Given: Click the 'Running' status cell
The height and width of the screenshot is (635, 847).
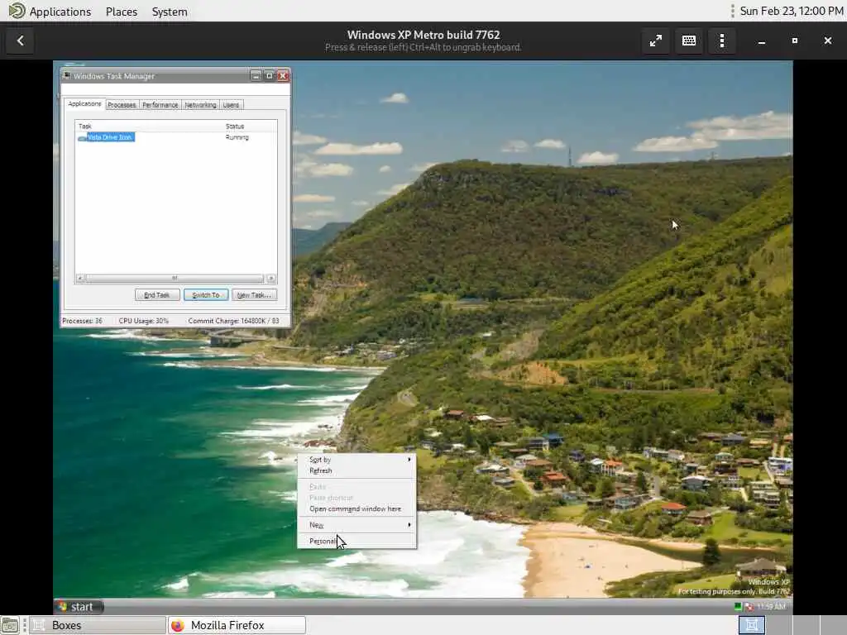Looking at the screenshot, I should coord(237,138).
